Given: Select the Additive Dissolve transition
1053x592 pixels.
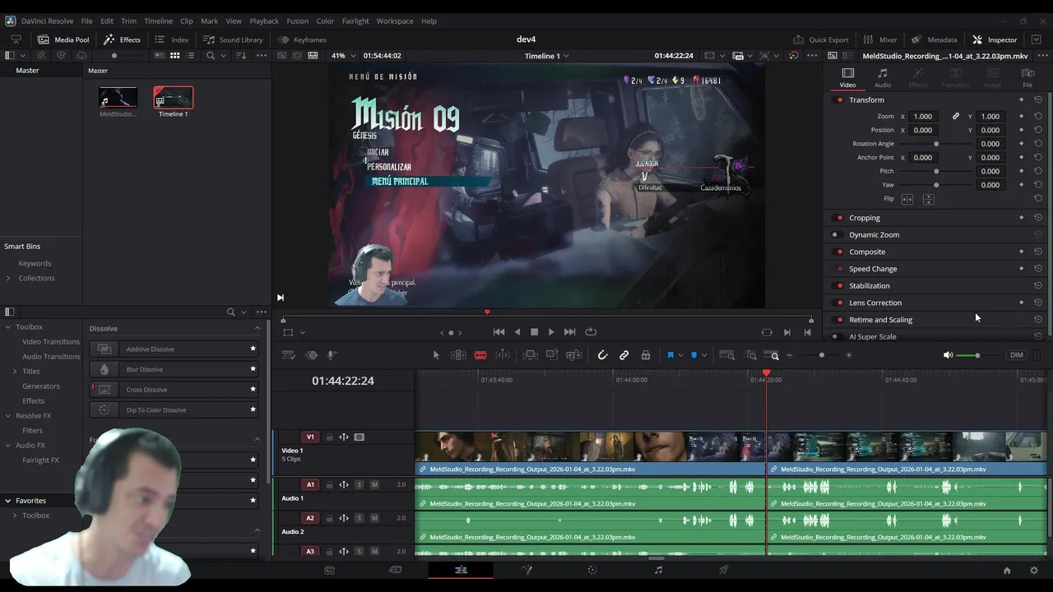Looking at the screenshot, I should (x=174, y=349).
